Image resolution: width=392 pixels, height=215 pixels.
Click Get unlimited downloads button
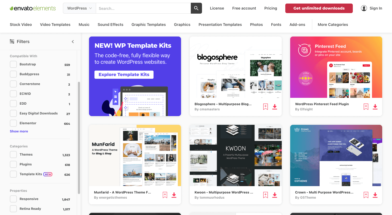pos(319,8)
